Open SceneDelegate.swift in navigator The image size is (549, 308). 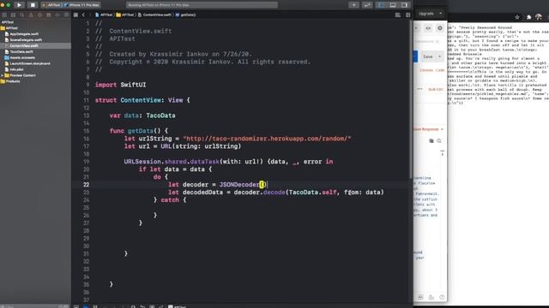[23, 40]
